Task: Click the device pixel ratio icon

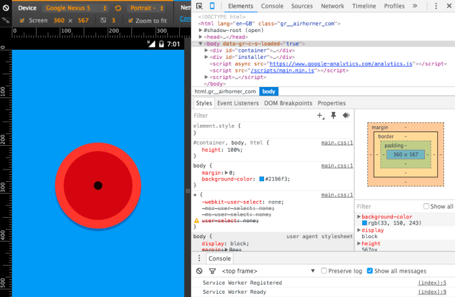Action: 103,20
